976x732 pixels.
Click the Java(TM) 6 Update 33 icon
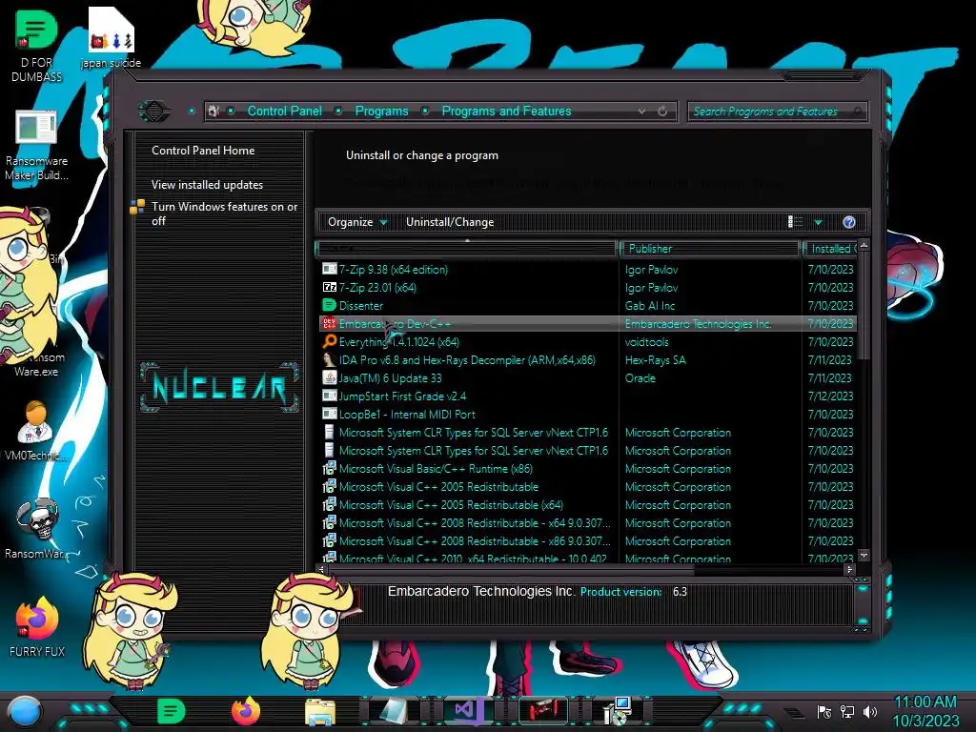pyautogui.click(x=329, y=377)
